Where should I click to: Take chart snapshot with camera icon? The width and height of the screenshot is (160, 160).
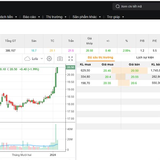click(x=60, y=59)
